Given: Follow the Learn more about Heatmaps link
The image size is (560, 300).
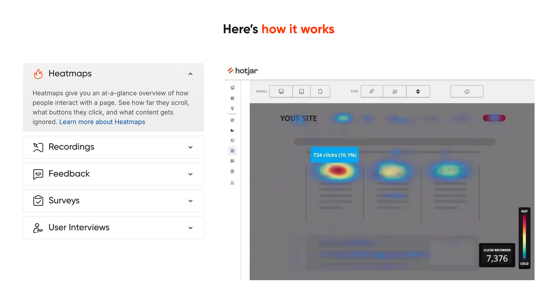Looking at the screenshot, I should click(x=102, y=122).
